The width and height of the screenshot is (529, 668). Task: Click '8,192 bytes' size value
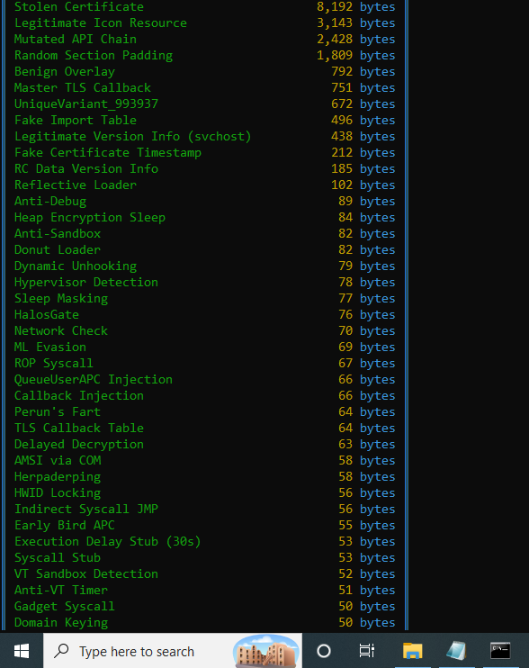pos(355,7)
